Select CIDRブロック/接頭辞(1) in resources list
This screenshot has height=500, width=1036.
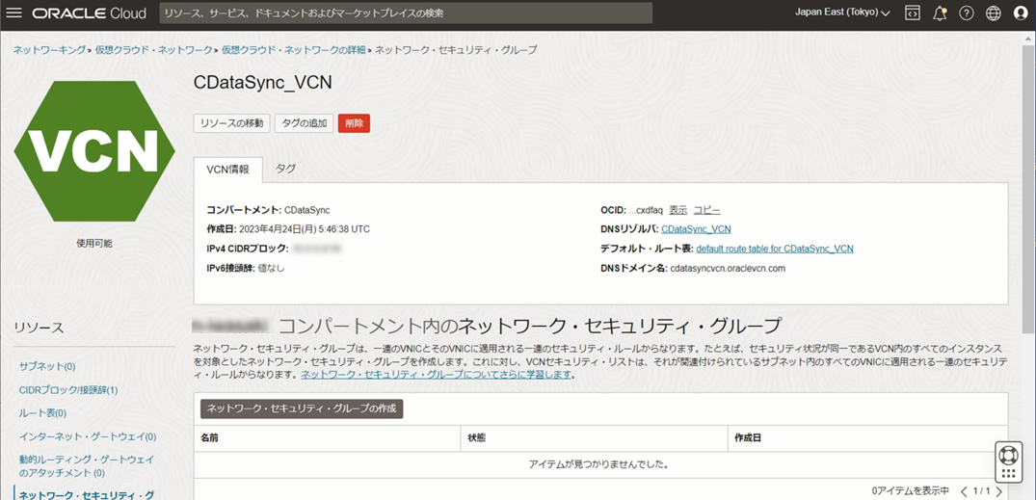tap(68, 390)
